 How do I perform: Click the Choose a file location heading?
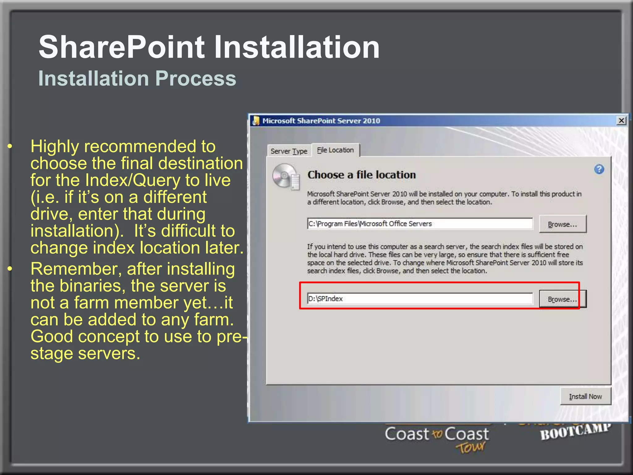(x=362, y=175)
